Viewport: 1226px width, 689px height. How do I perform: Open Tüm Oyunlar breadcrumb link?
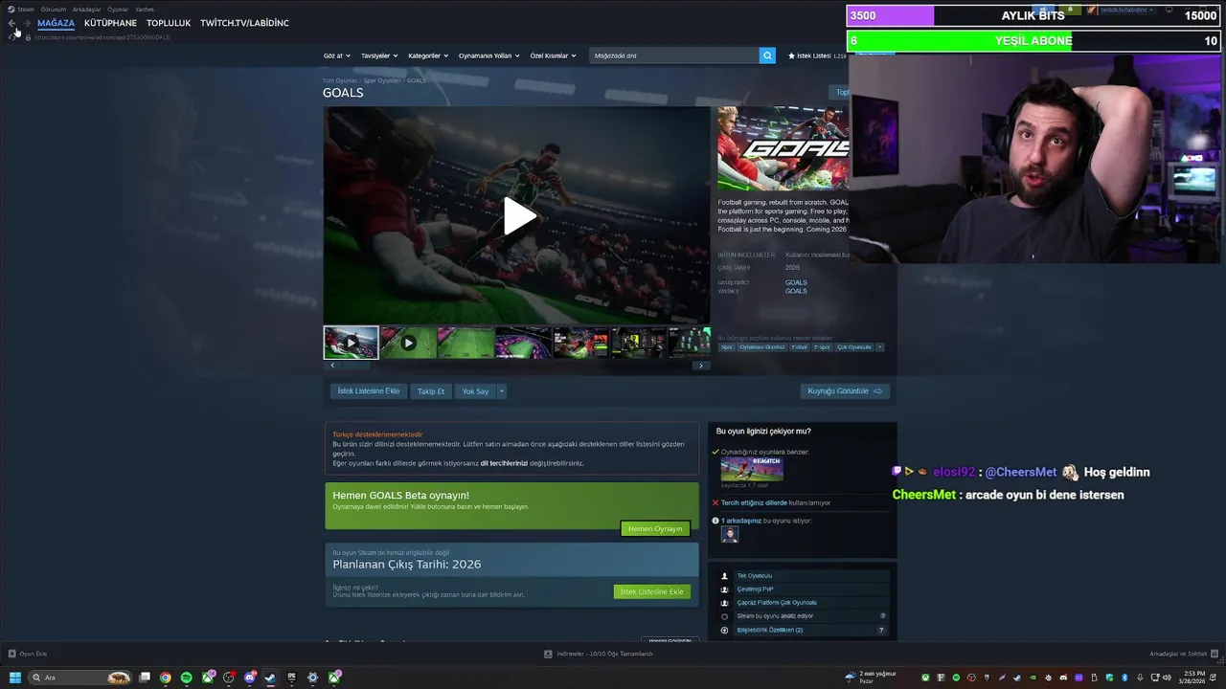pos(340,80)
